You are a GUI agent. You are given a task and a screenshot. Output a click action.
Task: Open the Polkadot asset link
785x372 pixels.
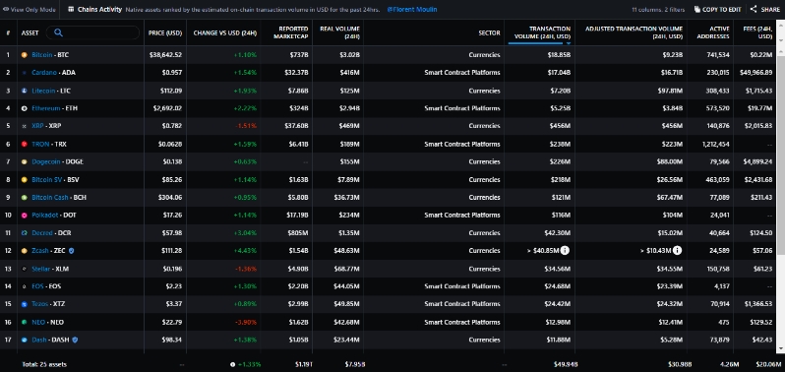point(44,216)
